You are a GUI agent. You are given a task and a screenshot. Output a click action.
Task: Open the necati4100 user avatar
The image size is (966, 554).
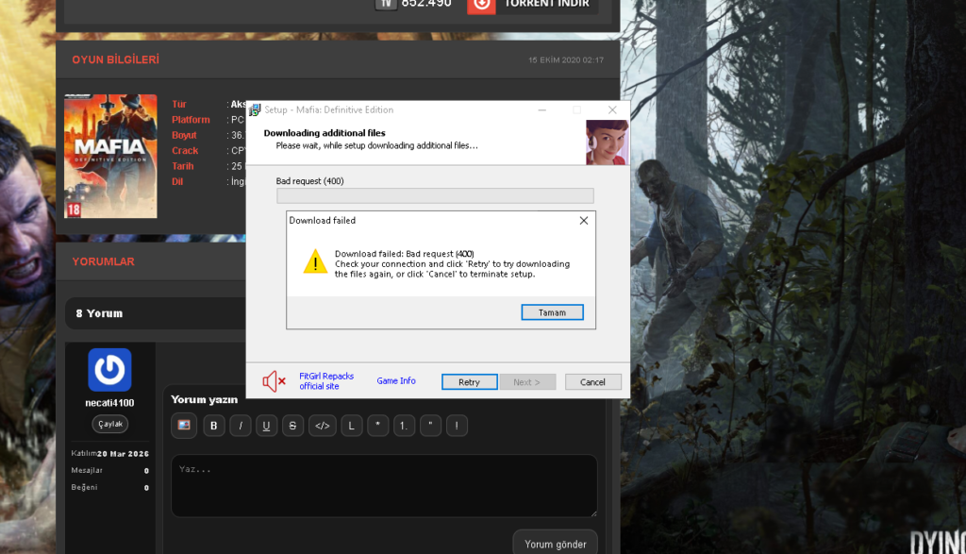(x=109, y=370)
